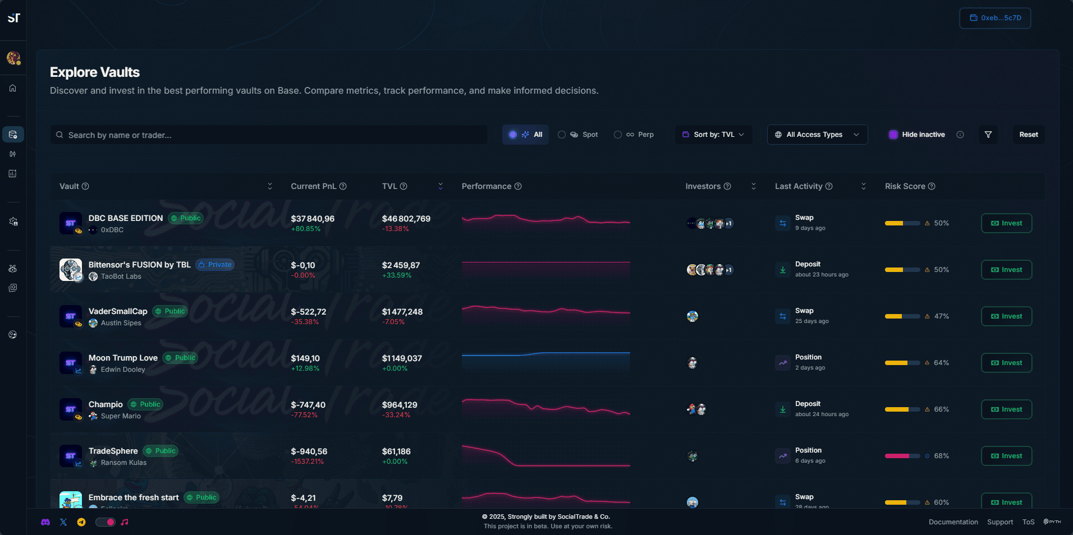This screenshot has height=535, width=1073.
Task: Click the SocialTrade logo icon
Action: point(13,18)
